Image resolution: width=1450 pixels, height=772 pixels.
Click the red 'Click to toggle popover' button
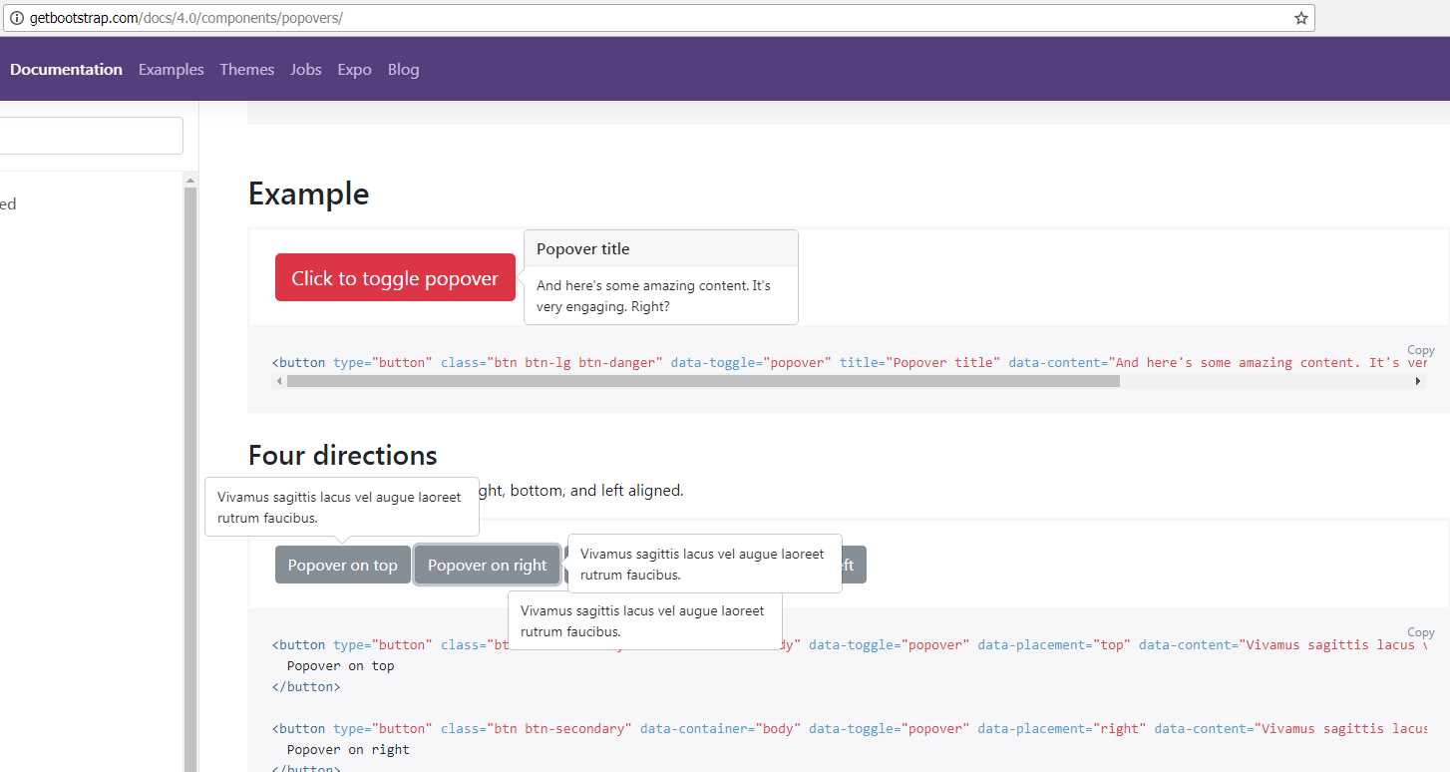coord(394,277)
